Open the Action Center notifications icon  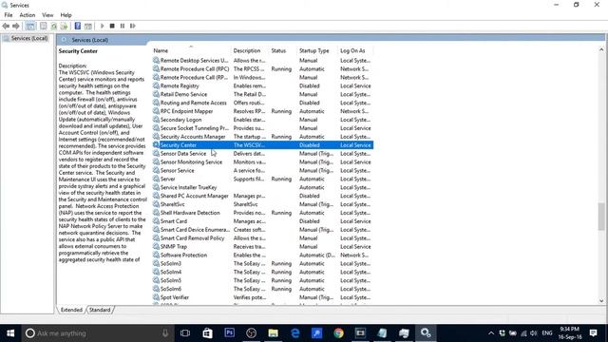593,333
